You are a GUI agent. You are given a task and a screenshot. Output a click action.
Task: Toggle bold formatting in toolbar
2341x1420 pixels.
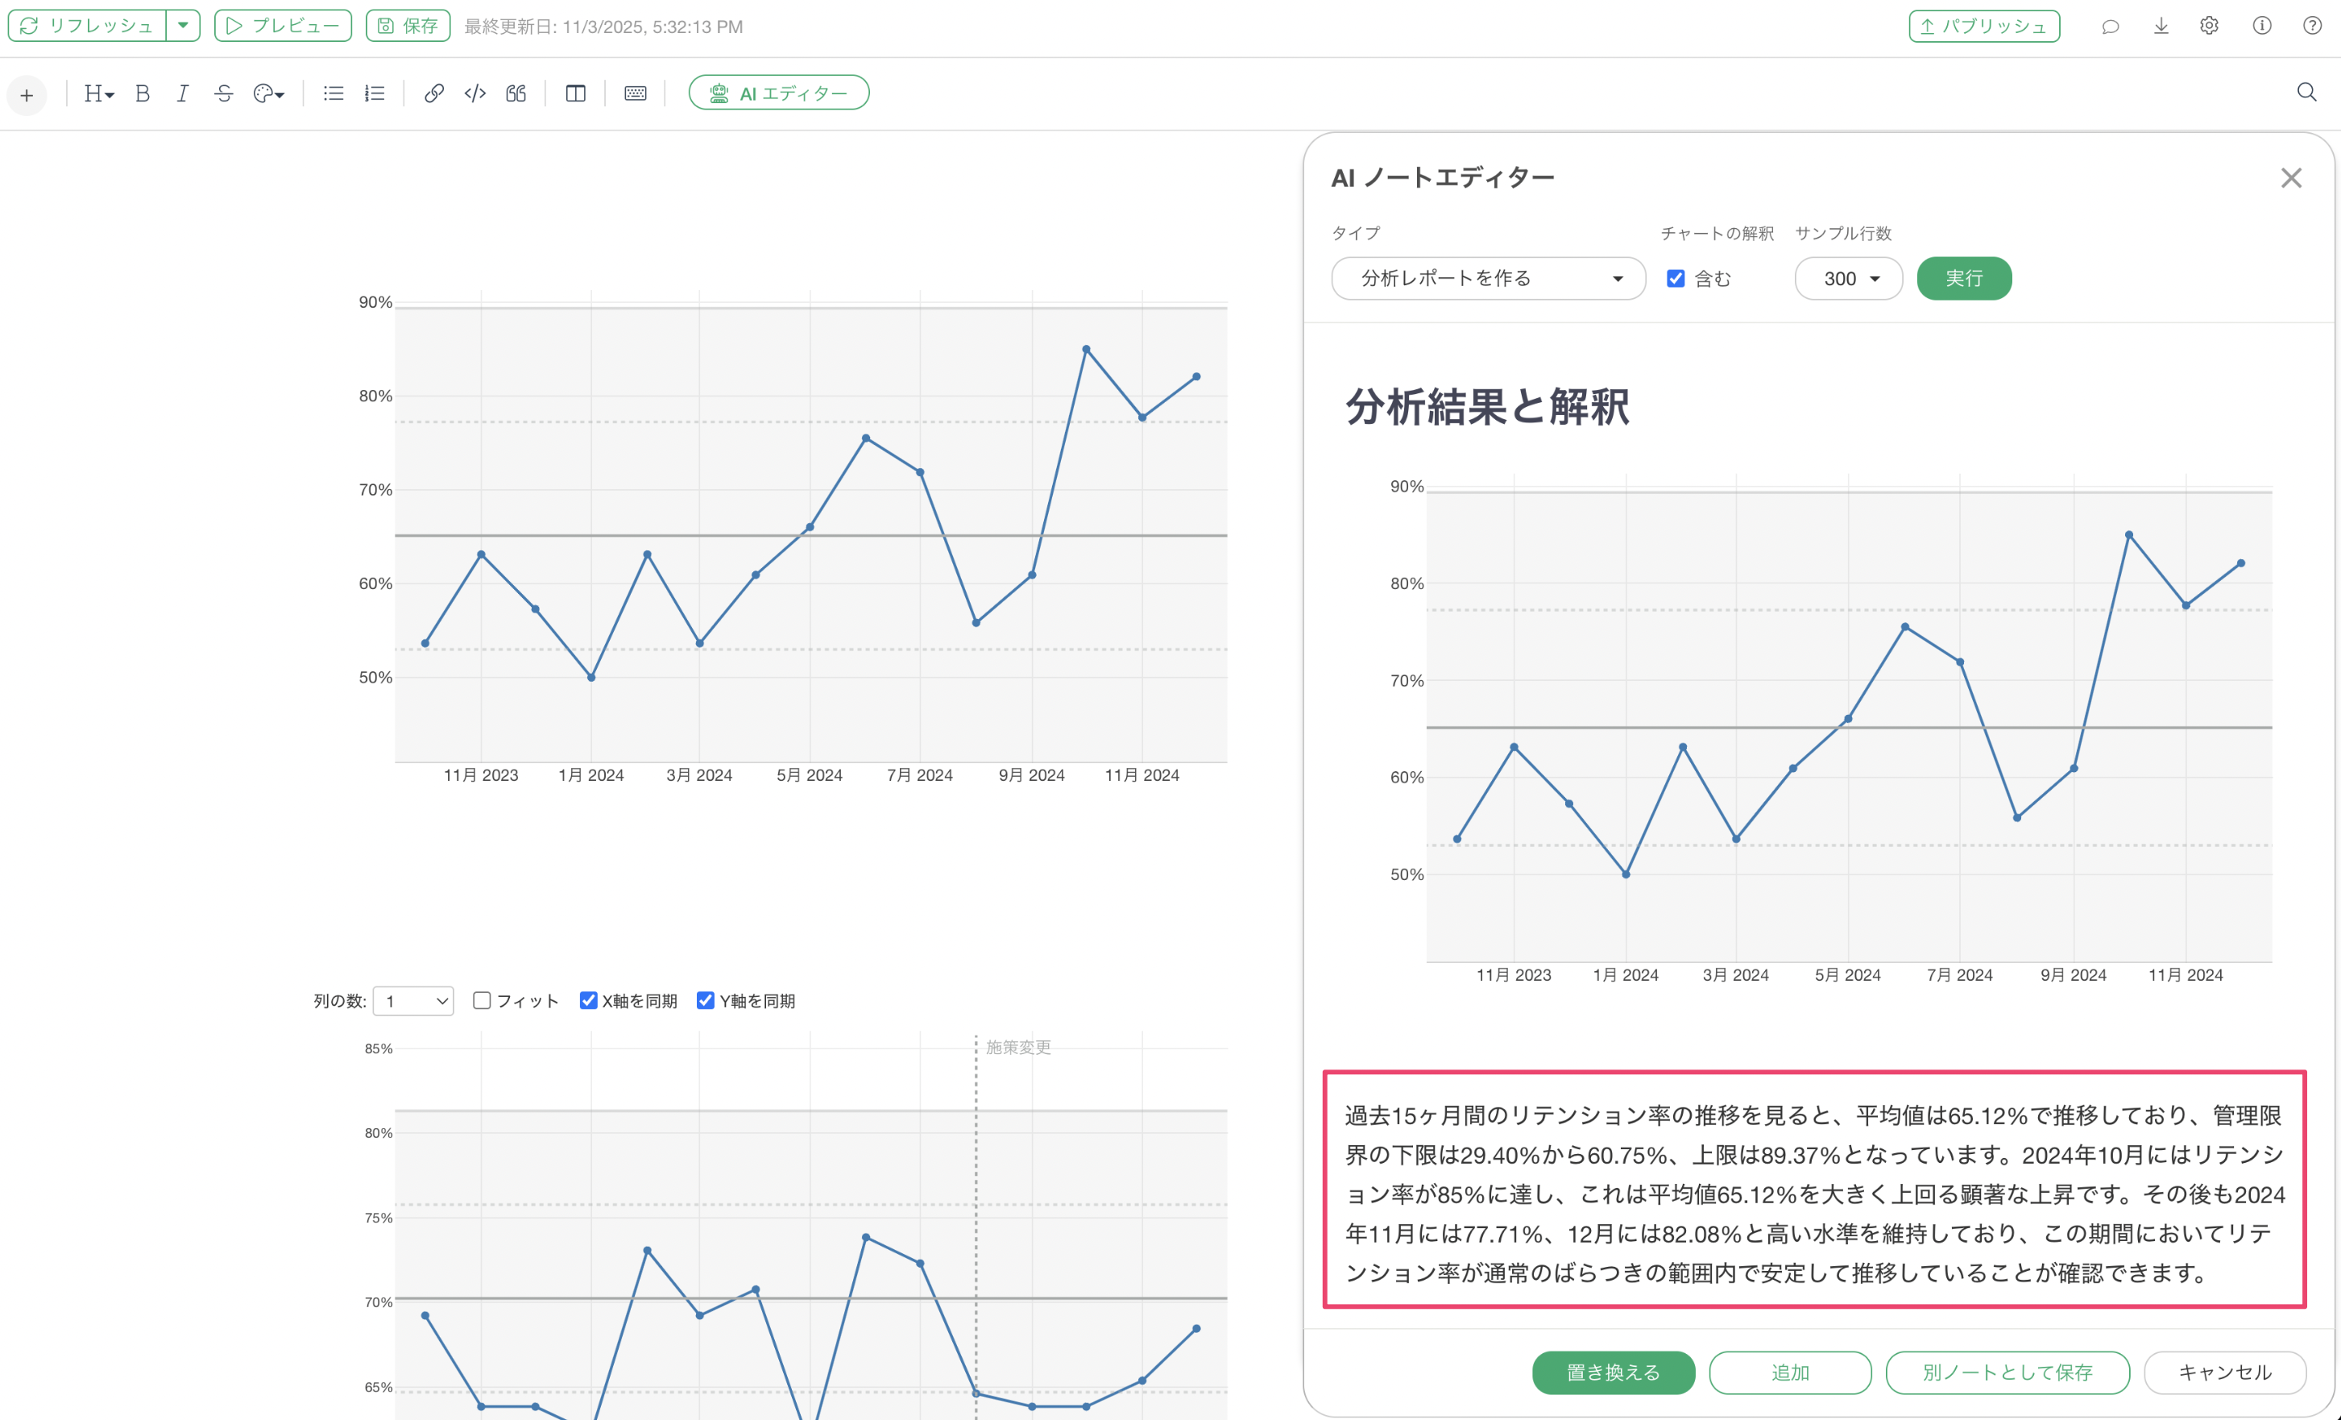[143, 93]
